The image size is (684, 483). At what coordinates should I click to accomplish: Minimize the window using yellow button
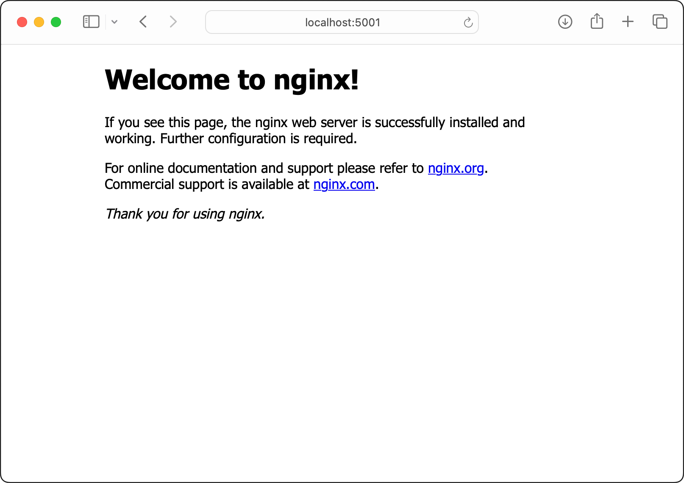click(x=39, y=22)
